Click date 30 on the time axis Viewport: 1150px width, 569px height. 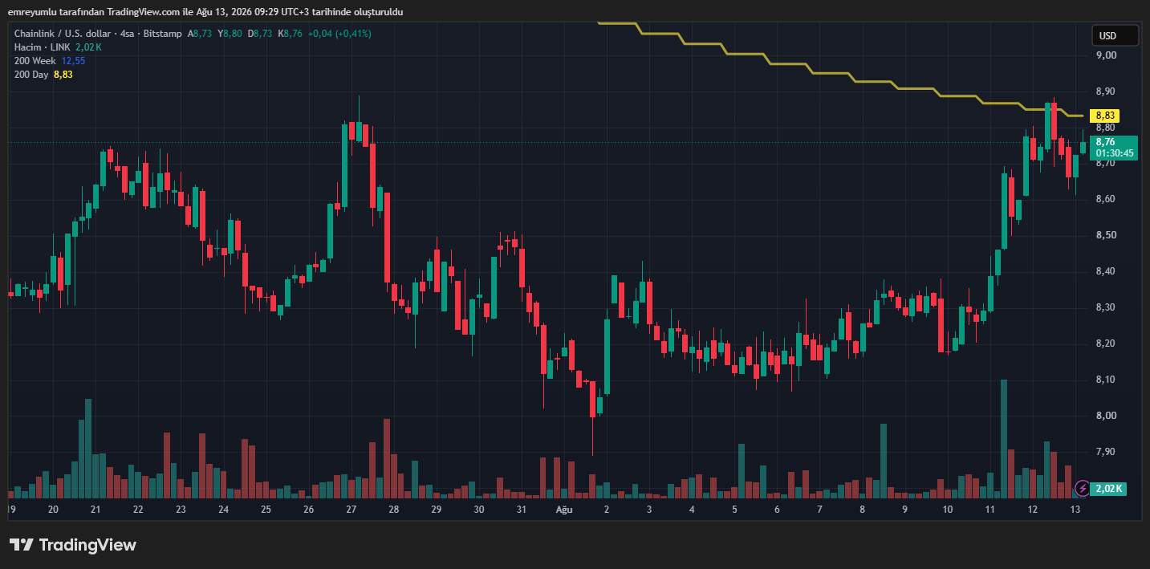click(479, 510)
